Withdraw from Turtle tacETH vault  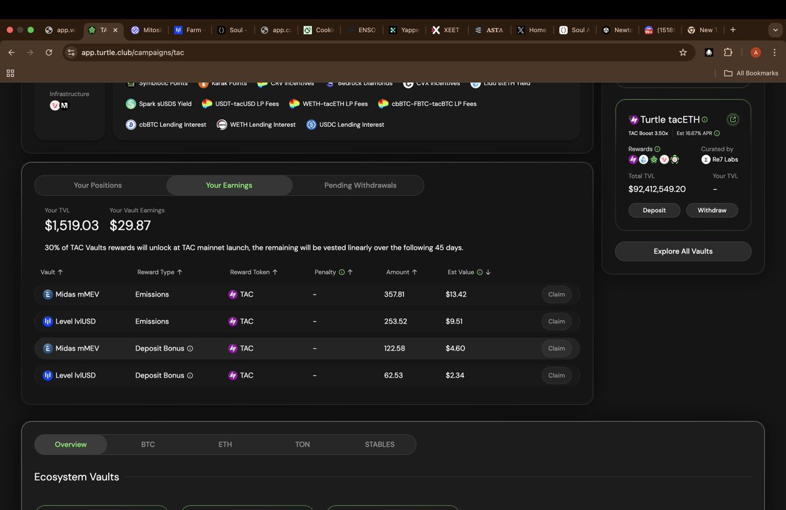(x=712, y=210)
